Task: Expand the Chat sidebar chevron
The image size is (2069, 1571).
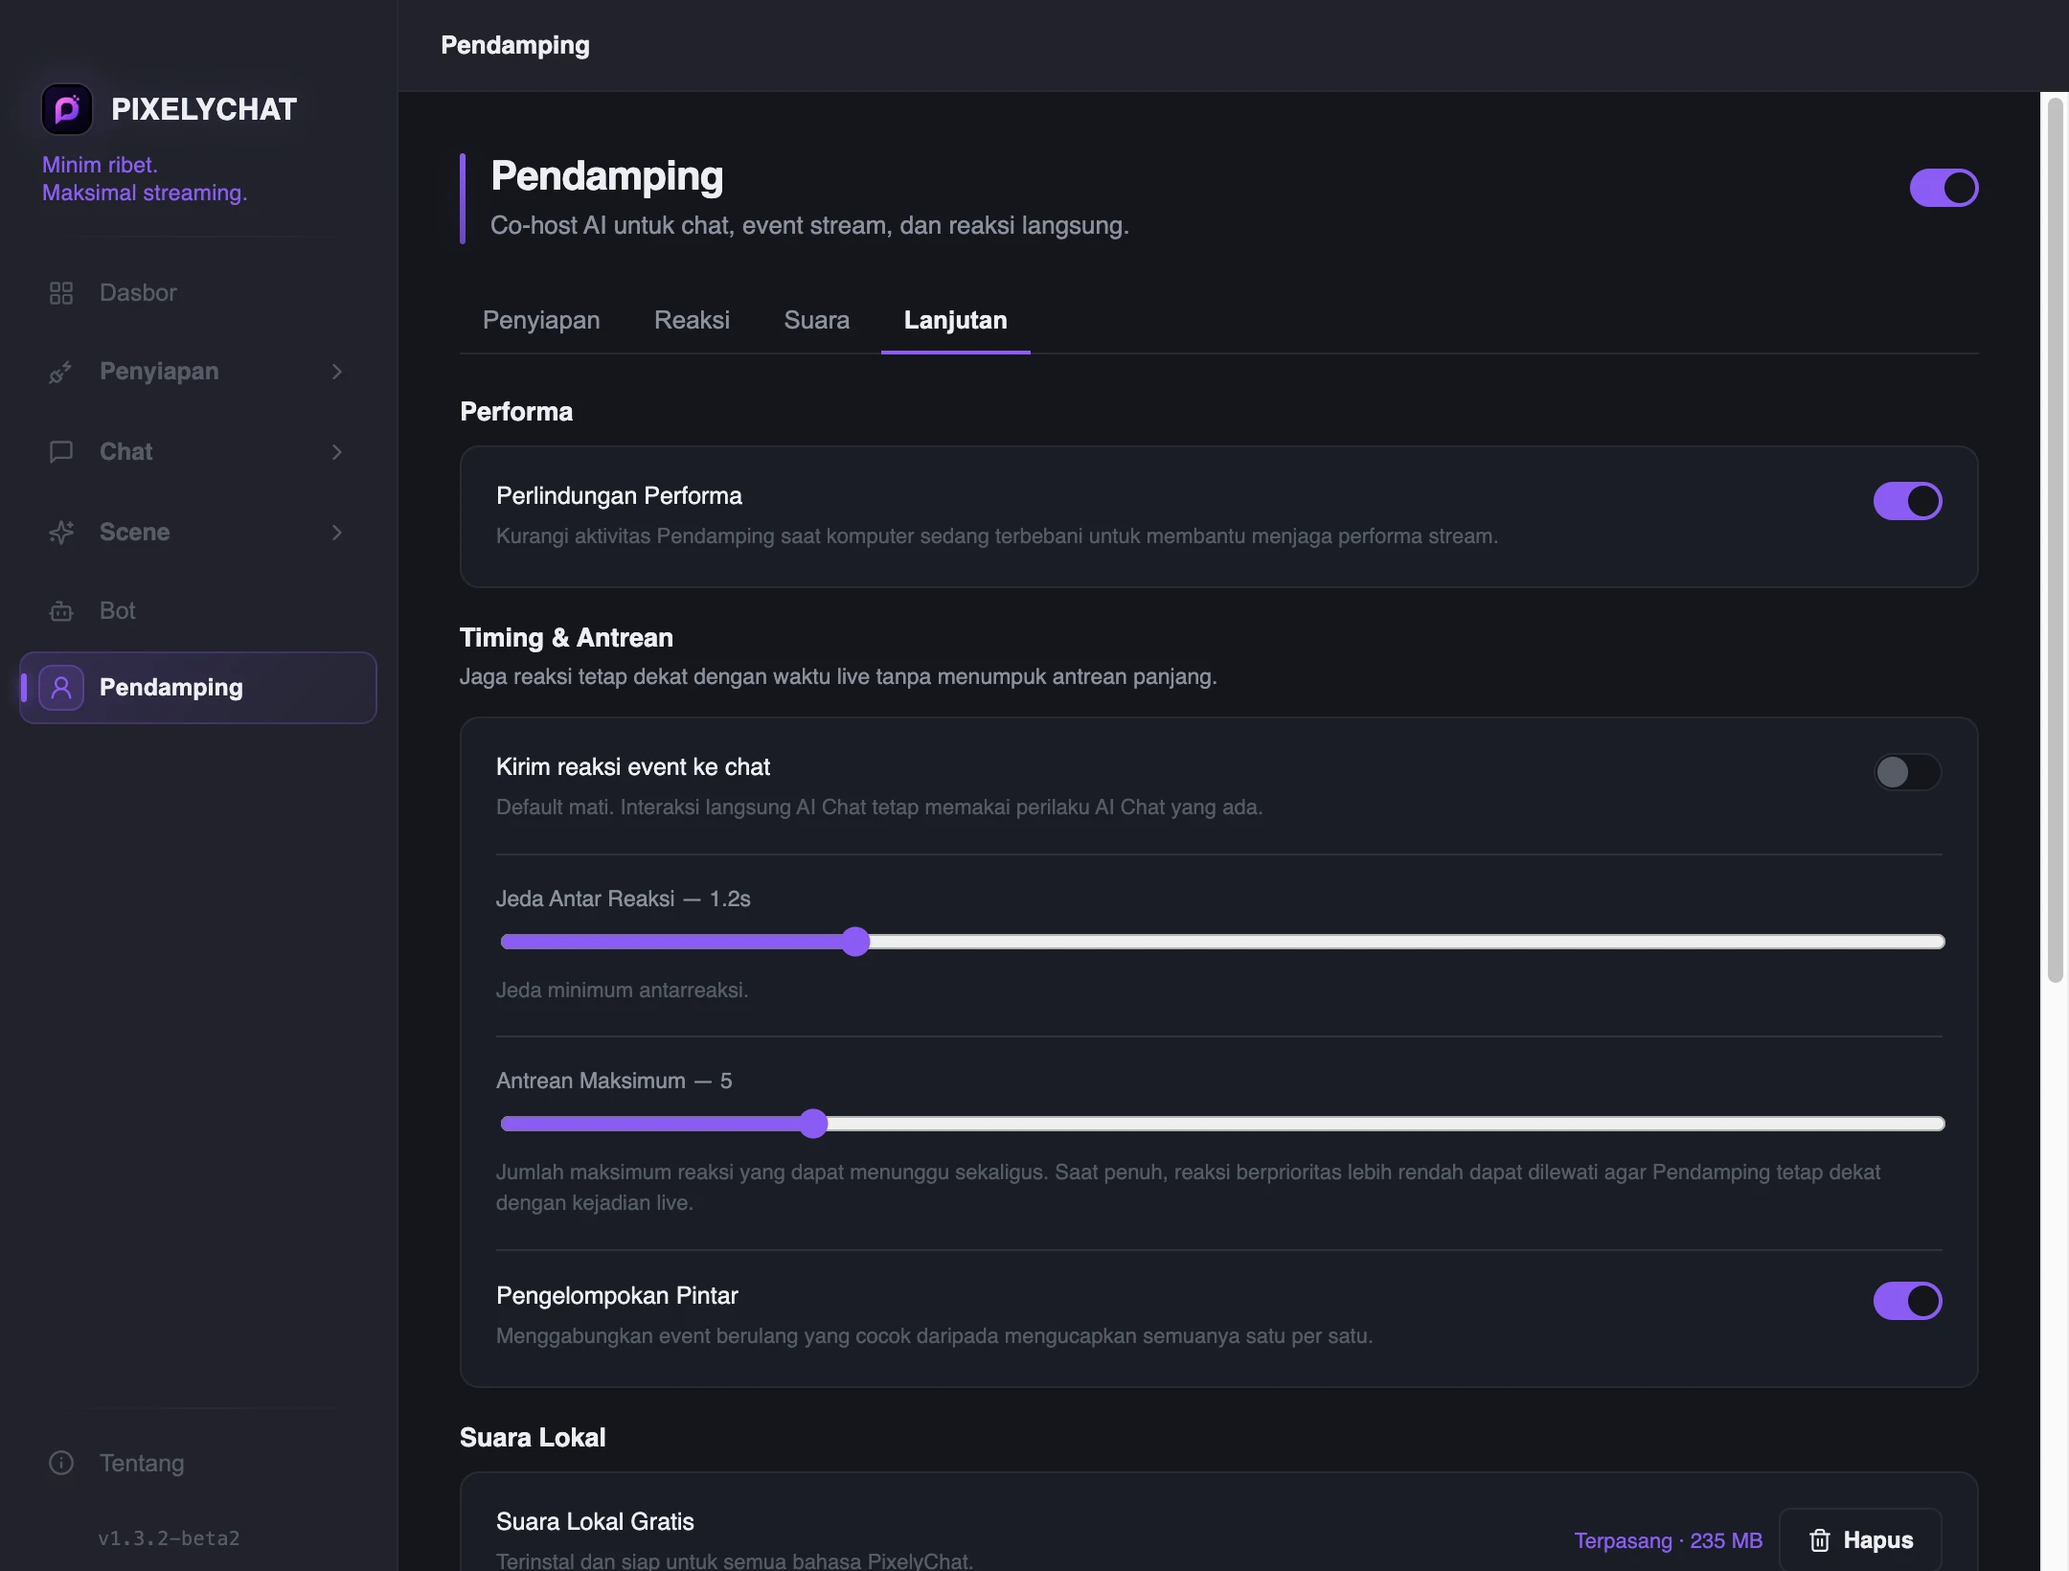Action: coord(337,452)
